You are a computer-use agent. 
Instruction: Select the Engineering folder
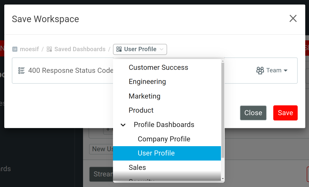click(x=147, y=81)
